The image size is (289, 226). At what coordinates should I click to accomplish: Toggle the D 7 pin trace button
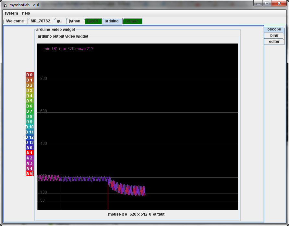[x=30, y=111]
